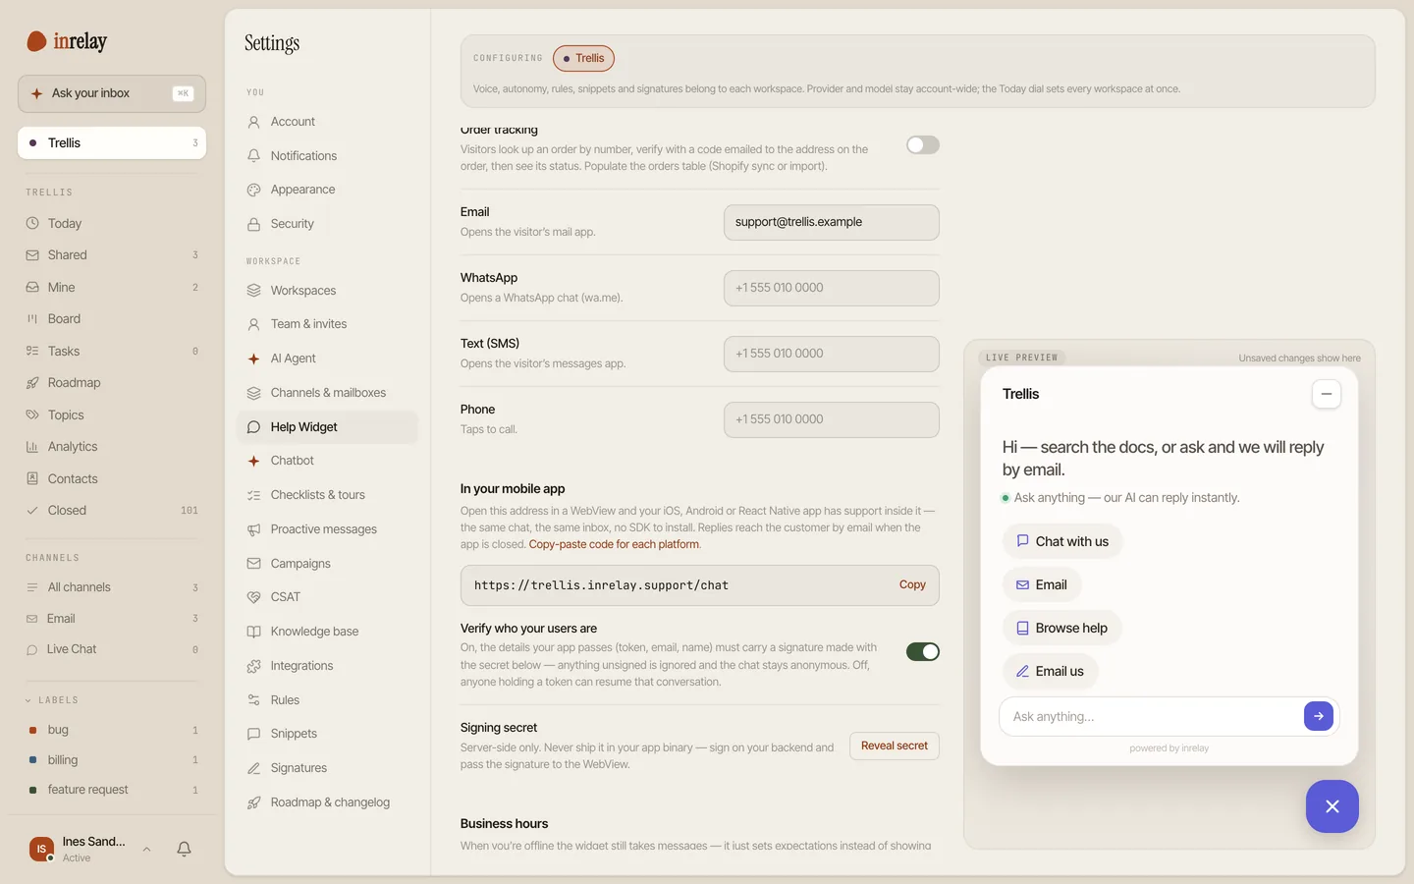Image resolution: width=1414 pixels, height=884 pixels.
Task: Toggle Verify who your users are
Action: (922, 652)
